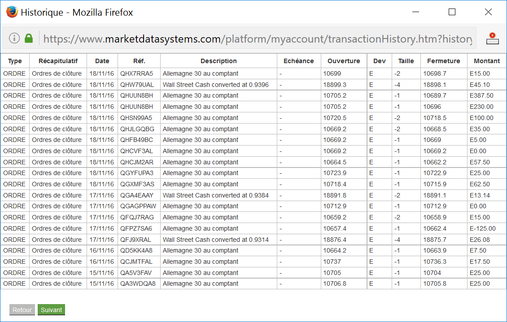Select reference QFPZ7SA6
The image size is (507, 322).
coord(136,228)
